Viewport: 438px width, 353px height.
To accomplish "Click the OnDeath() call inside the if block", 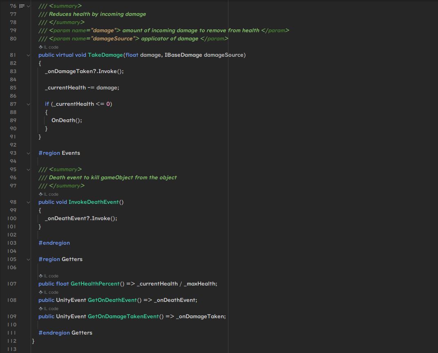I will [65, 121].
